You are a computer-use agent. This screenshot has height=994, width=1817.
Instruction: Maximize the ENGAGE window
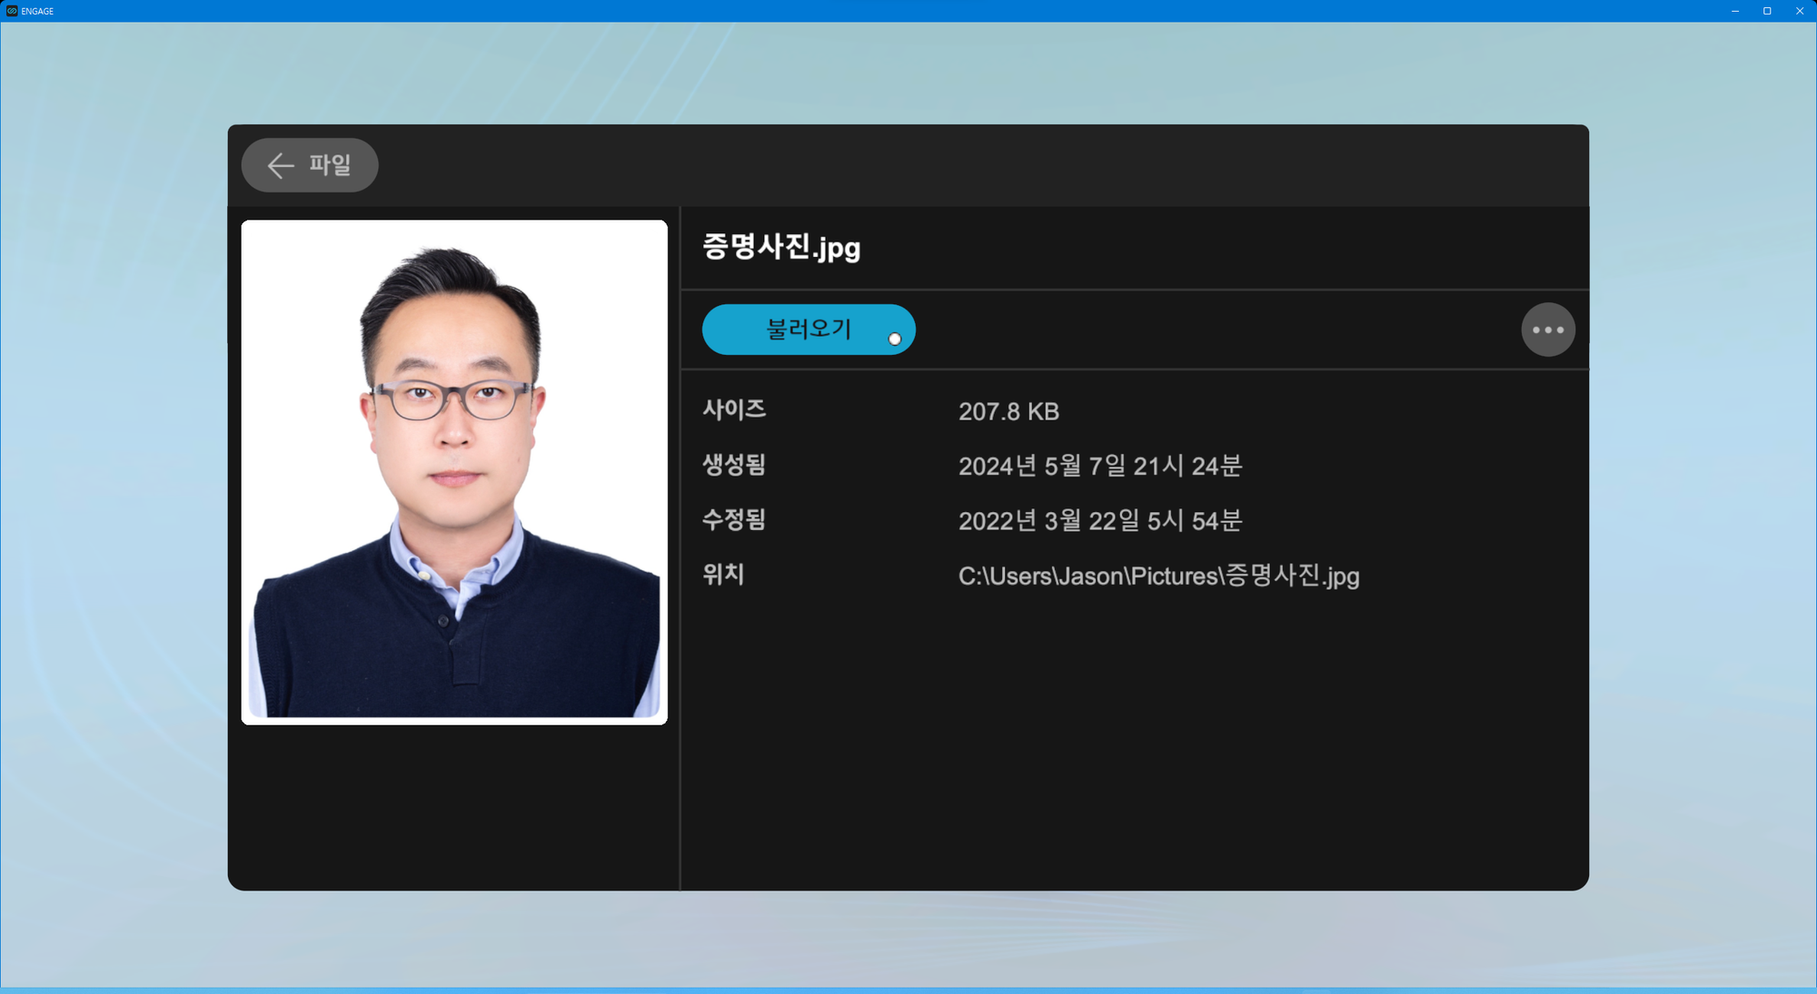[1767, 11]
